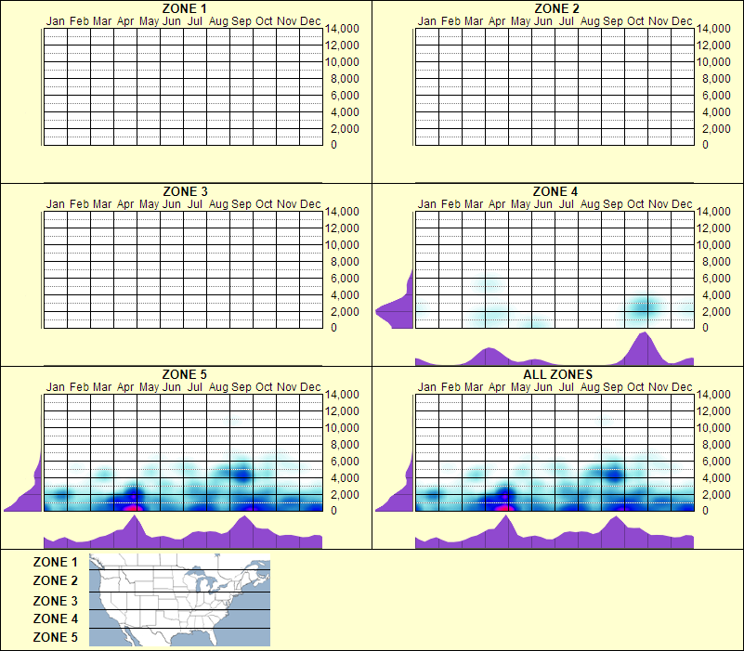
Task: Click the Jan month label on ZONE 1
Action: pyautogui.click(x=54, y=20)
